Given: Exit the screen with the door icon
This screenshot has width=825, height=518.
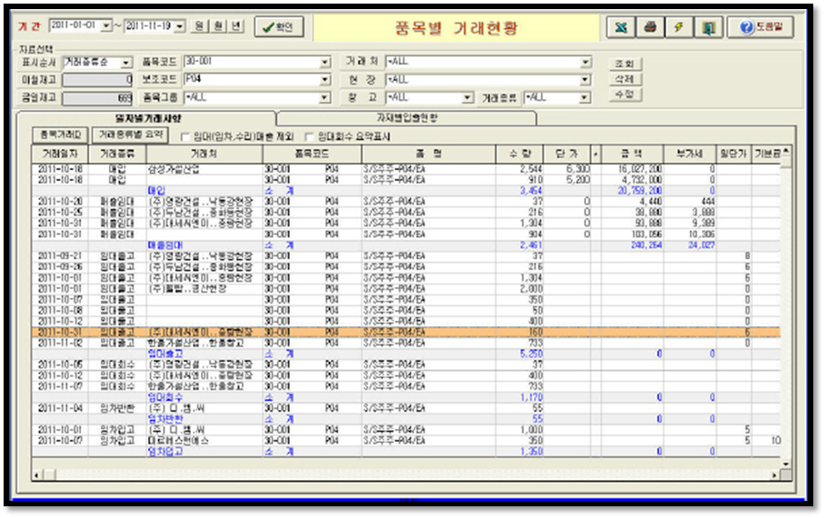Looking at the screenshot, I should coord(708,27).
